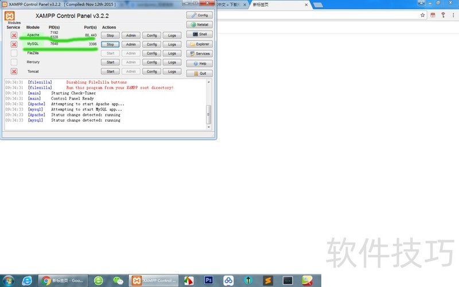This screenshot has height=287, width=459.
Task: Close the Chrome new tab (新标签页)
Action: [306, 5]
